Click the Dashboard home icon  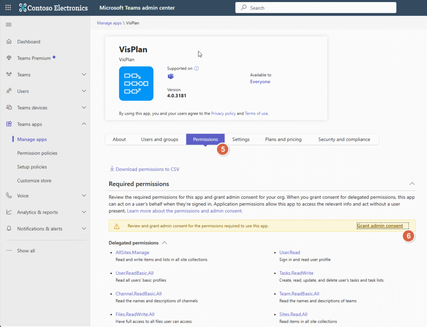coord(9,42)
